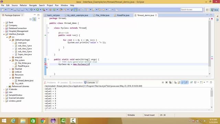Click the Last Edit Location arrow icon

pos(100,10)
